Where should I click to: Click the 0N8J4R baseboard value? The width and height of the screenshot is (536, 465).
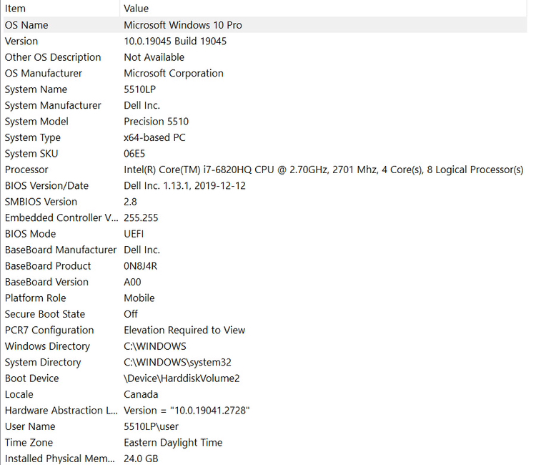[x=141, y=266]
